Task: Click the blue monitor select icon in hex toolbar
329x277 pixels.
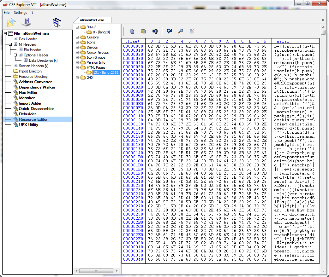Action: coord(155,31)
